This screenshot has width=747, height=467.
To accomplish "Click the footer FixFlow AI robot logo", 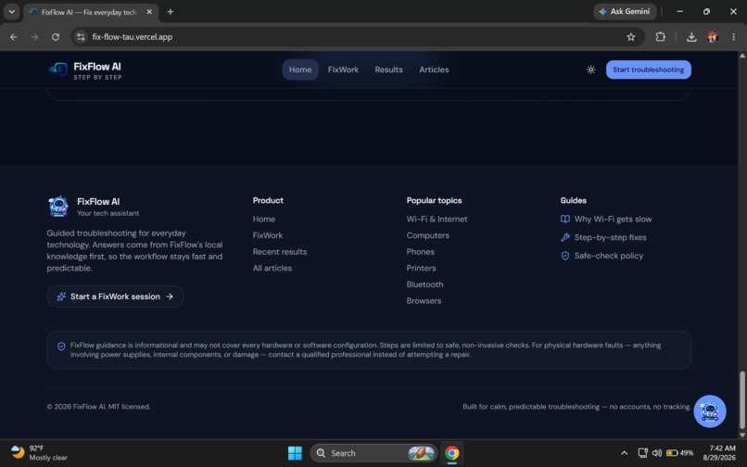I will point(58,207).
